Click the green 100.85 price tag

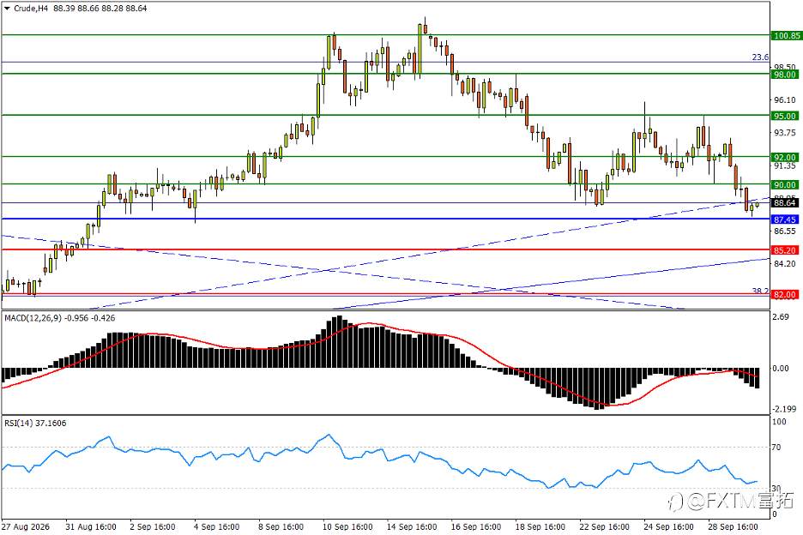click(x=786, y=35)
